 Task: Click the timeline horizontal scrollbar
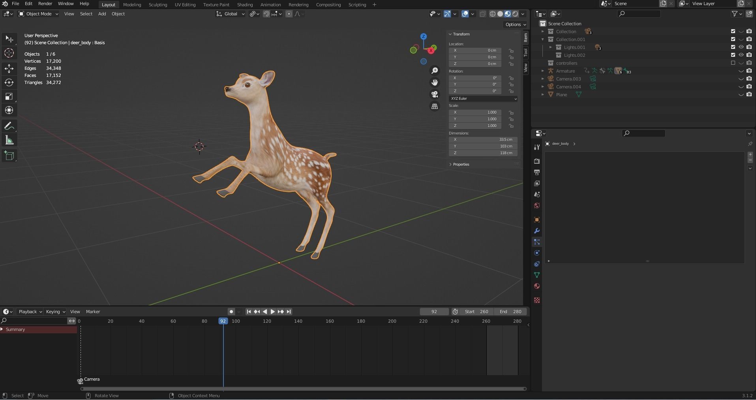coord(303,389)
